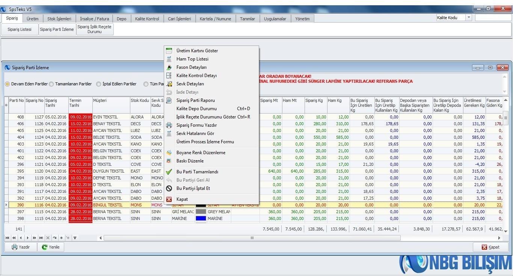Select the DEFNE TEKSTIL customer cell

pyautogui.click(x=111, y=178)
